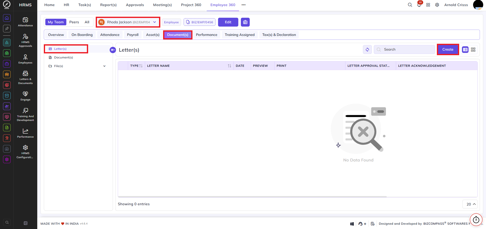This screenshot has height=229, width=486.
Task: Open the three-dots more menu in top nav
Action: [244, 5]
